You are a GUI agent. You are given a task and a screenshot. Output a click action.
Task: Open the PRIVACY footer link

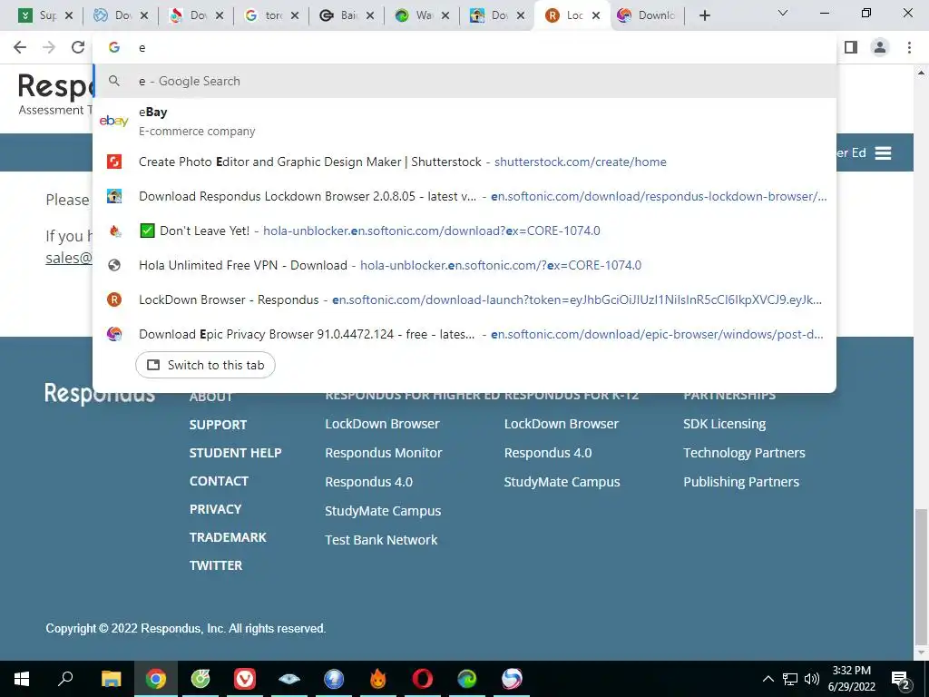point(215,509)
